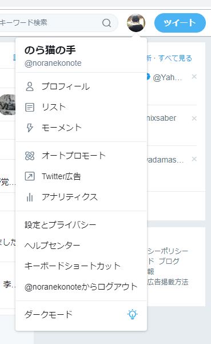Click the リスト list icon
This screenshot has width=211, height=344.
[x=30, y=107]
